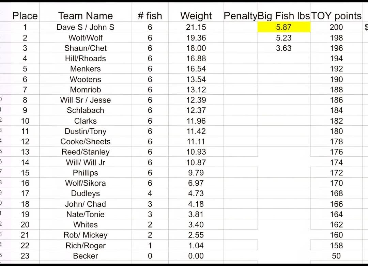Select the Team Name header cell
The image size is (368, 266).
86,16
